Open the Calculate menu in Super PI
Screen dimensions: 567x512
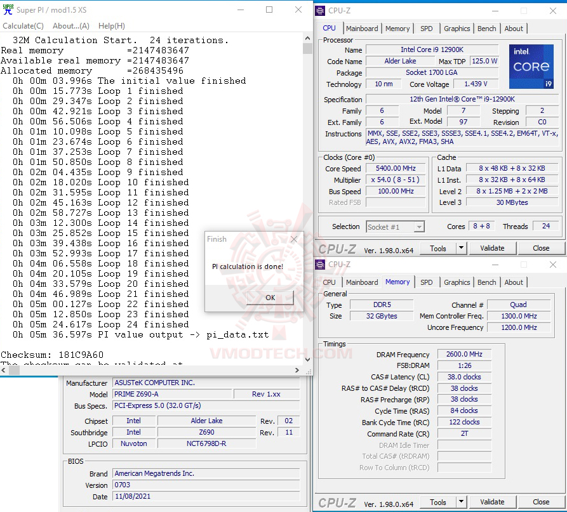[x=23, y=26]
